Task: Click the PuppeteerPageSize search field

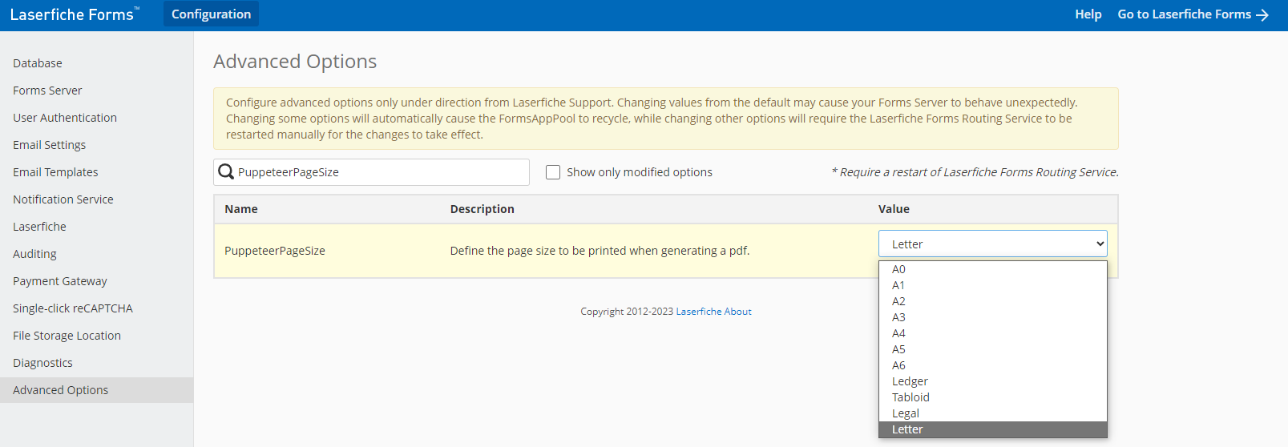Action: pyautogui.click(x=371, y=172)
